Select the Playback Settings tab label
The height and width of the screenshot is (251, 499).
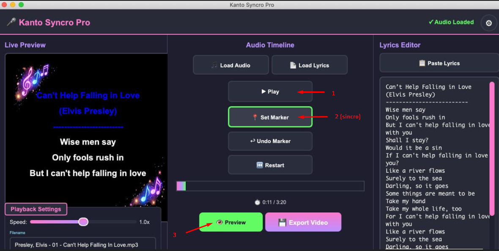[x=36, y=209]
